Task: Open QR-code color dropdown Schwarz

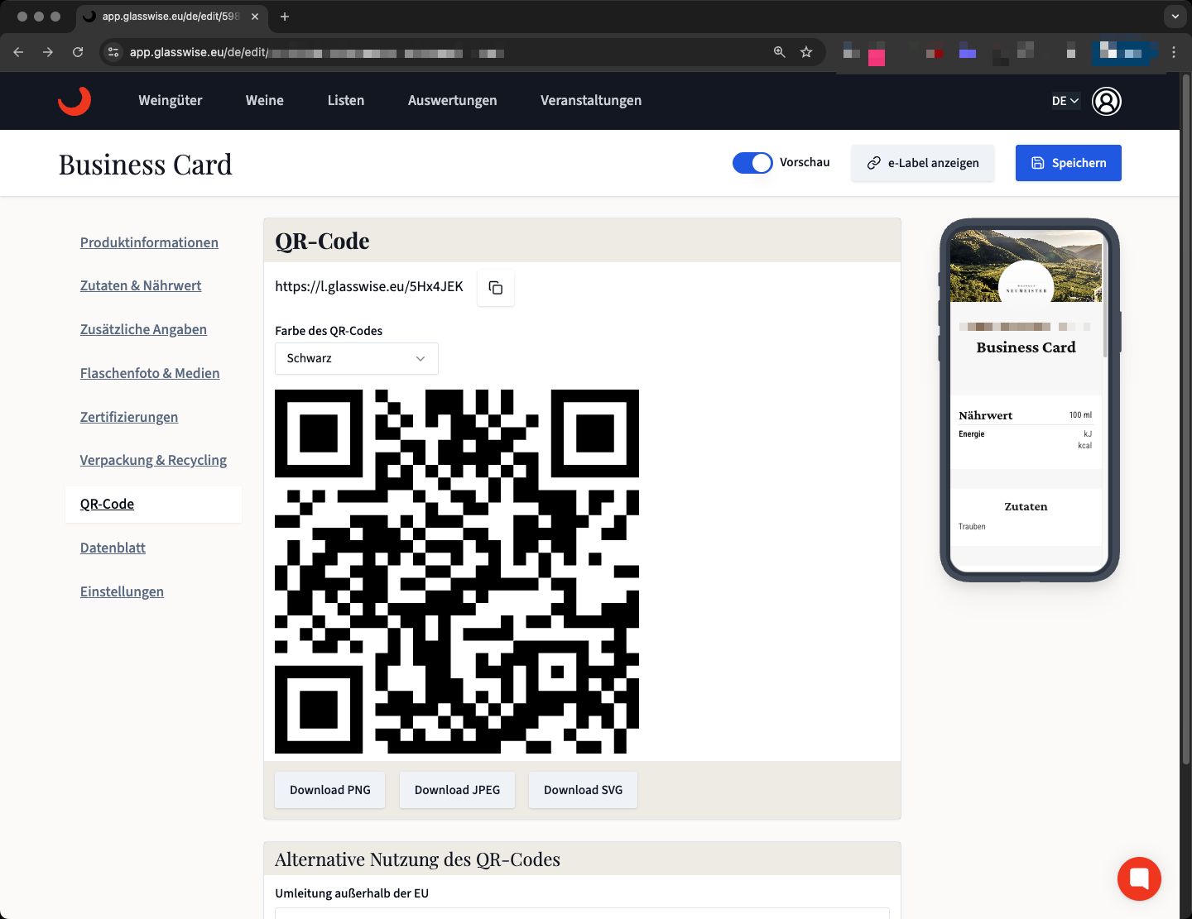Action: (357, 358)
